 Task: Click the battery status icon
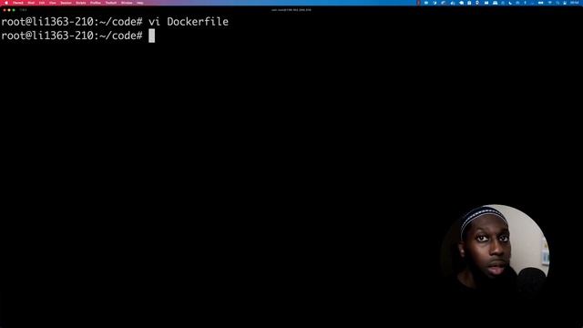point(540,3)
